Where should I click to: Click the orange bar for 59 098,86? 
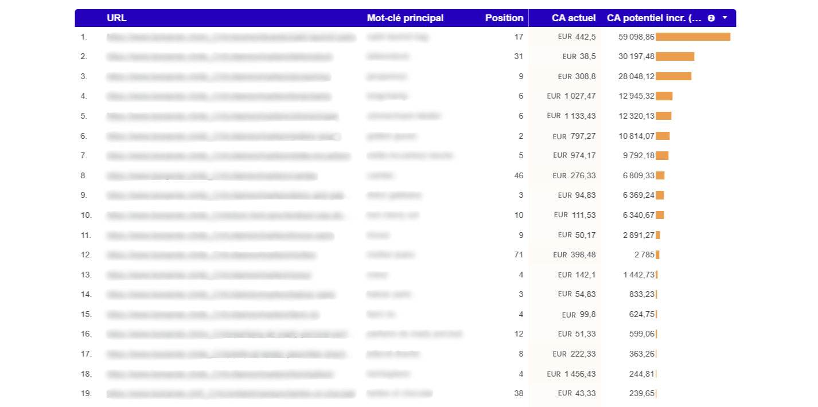tap(692, 37)
